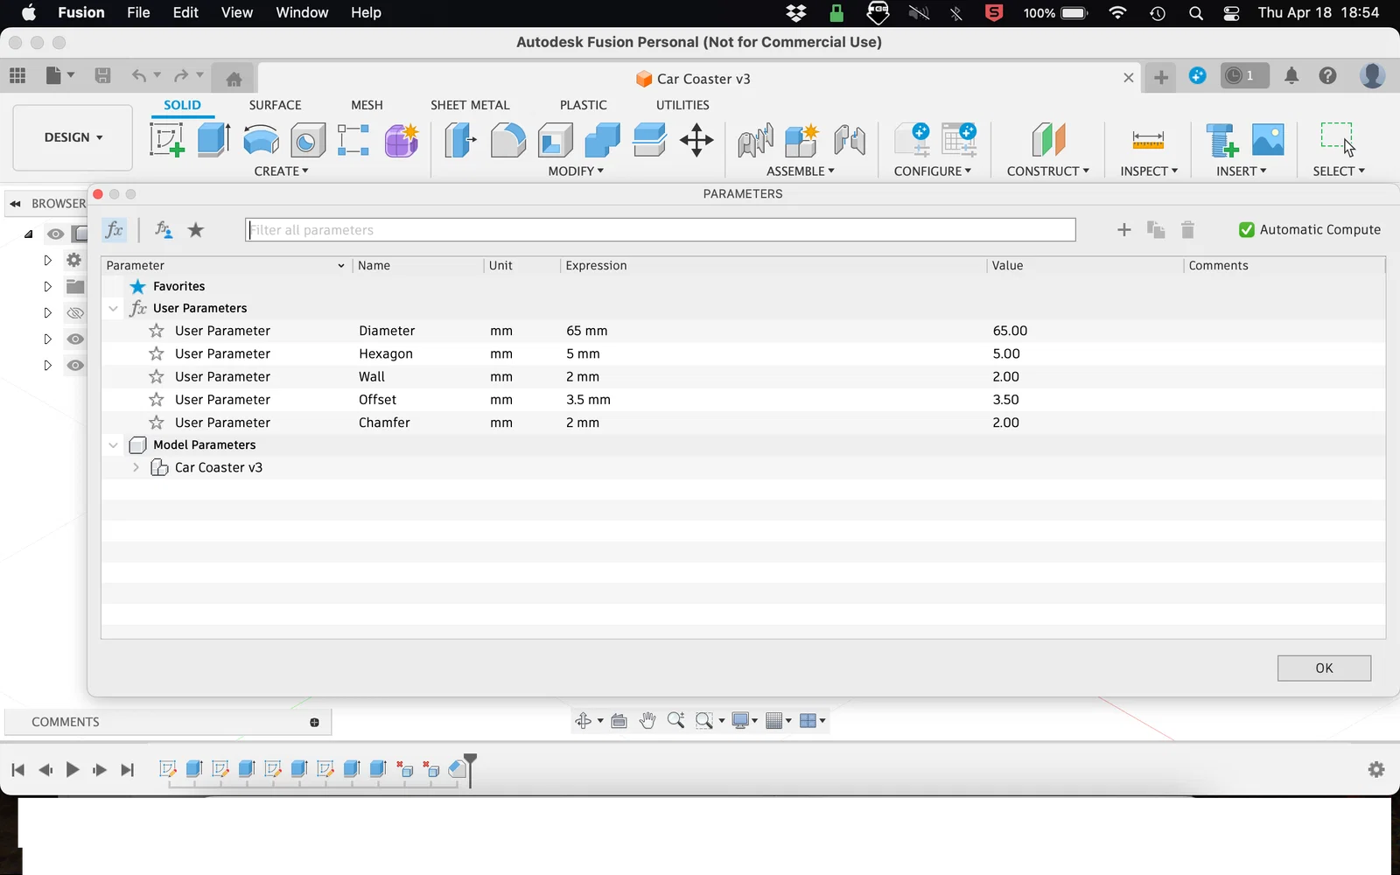Click the Filter all parameters field
Screen dimensions: 1400x875
(x=661, y=230)
